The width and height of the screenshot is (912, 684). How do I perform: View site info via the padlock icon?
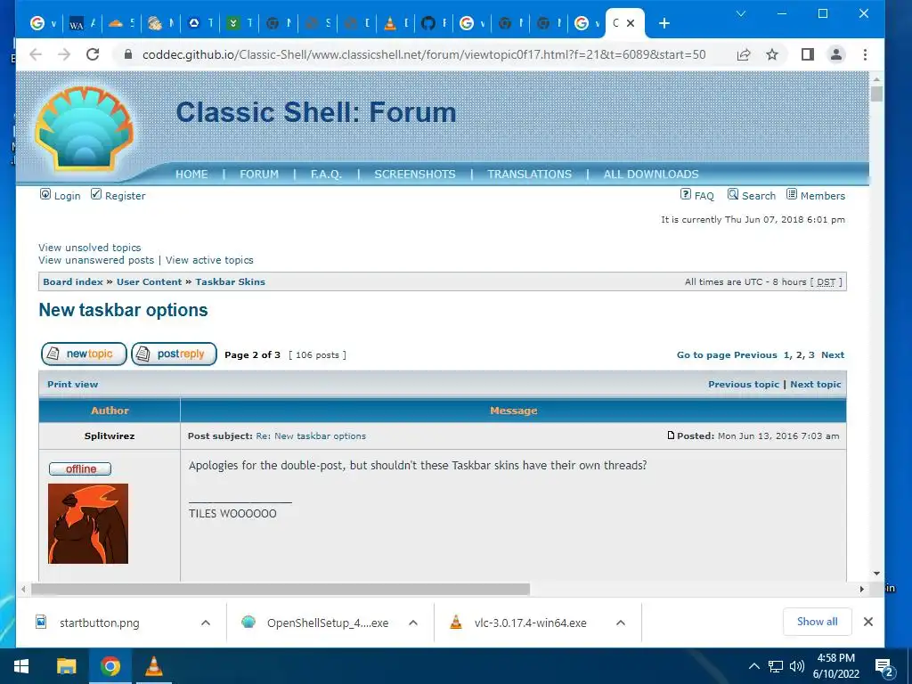[x=128, y=54]
